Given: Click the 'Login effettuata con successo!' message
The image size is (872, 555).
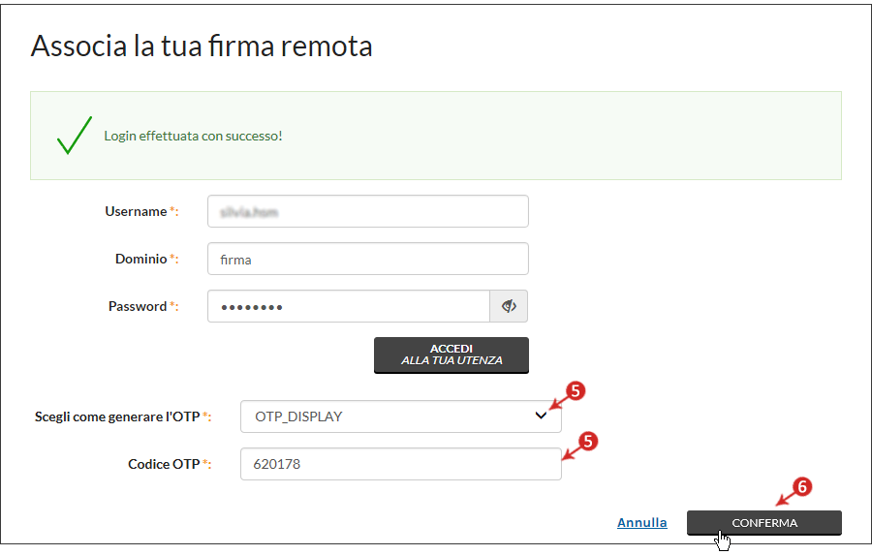Looking at the screenshot, I should pyautogui.click(x=193, y=136).
